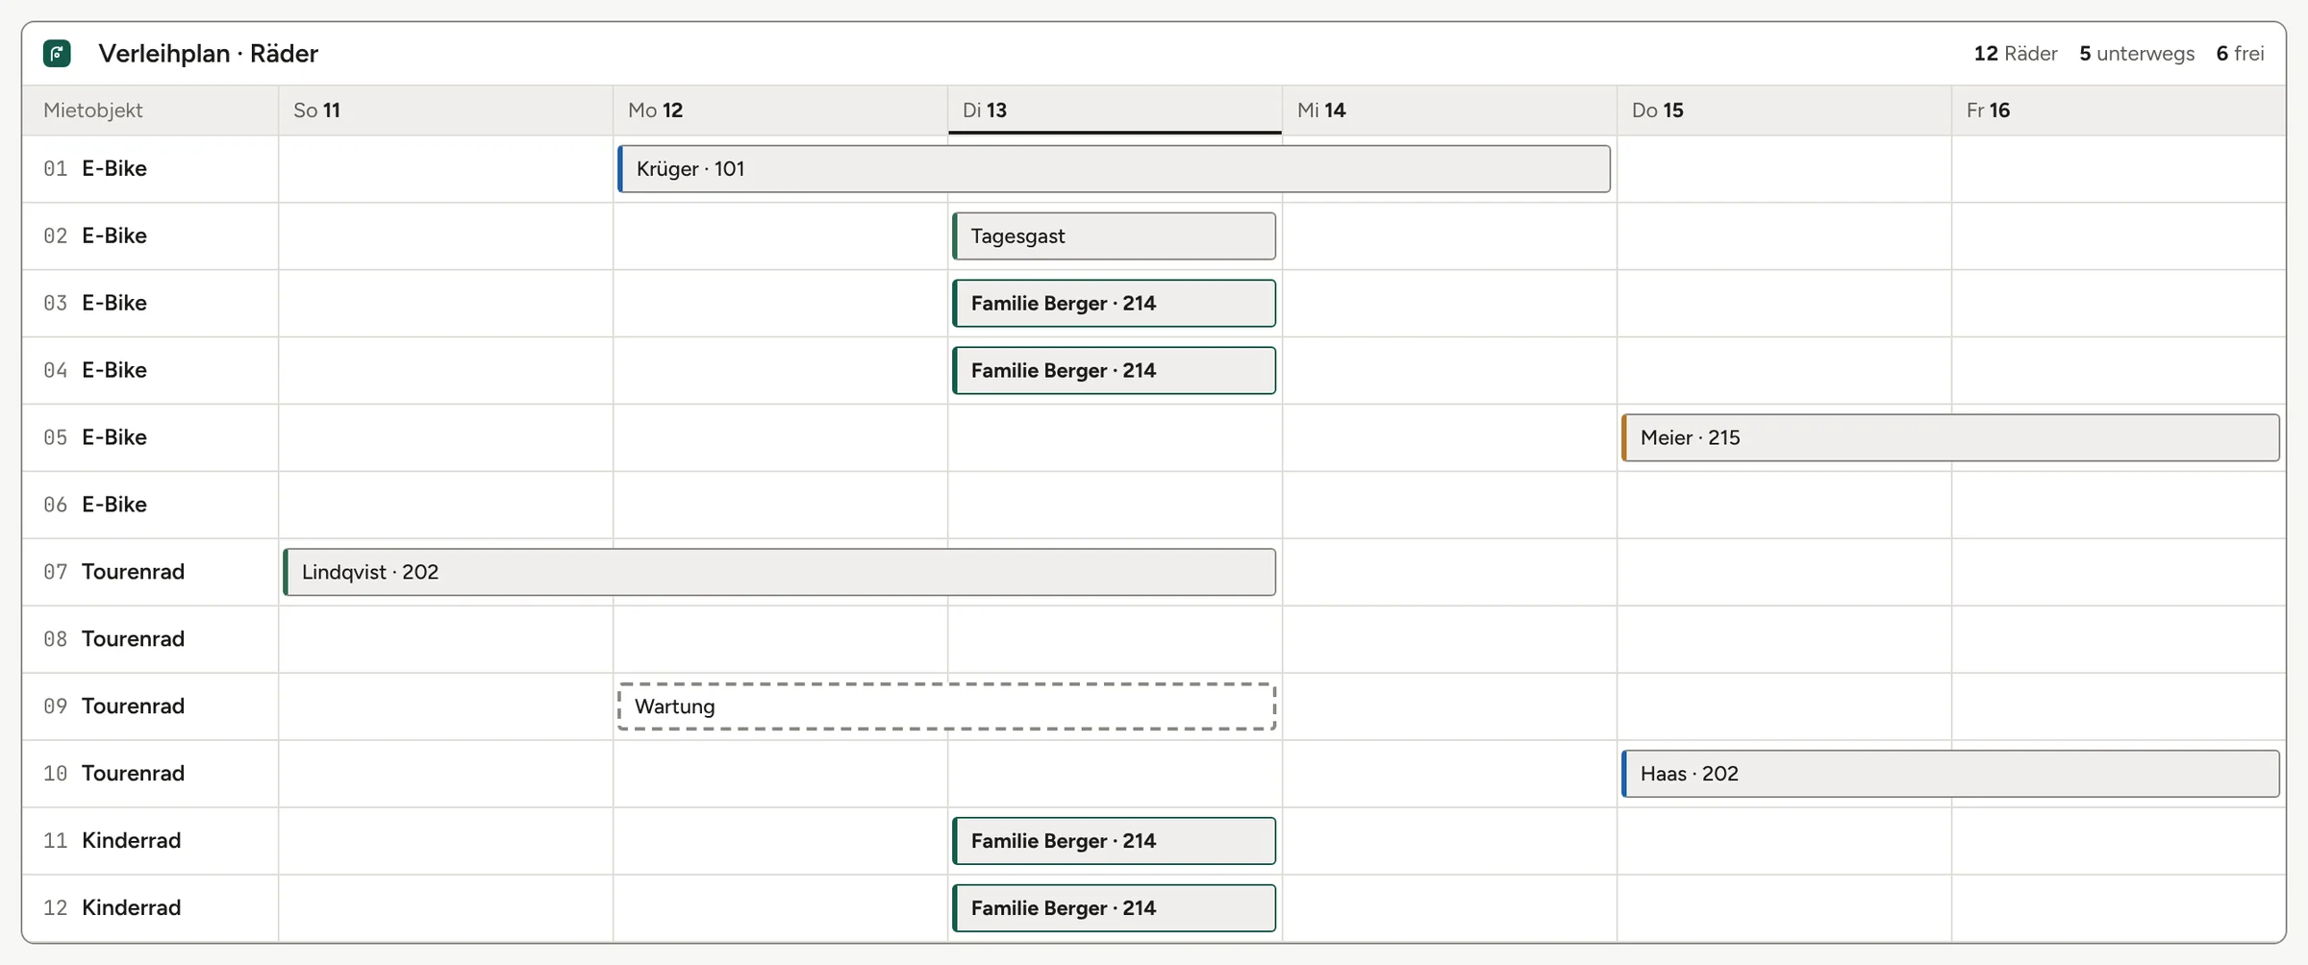
Task: Click the "6 frei" counter
Action: pyautogui.click(x=2240, y=54)
